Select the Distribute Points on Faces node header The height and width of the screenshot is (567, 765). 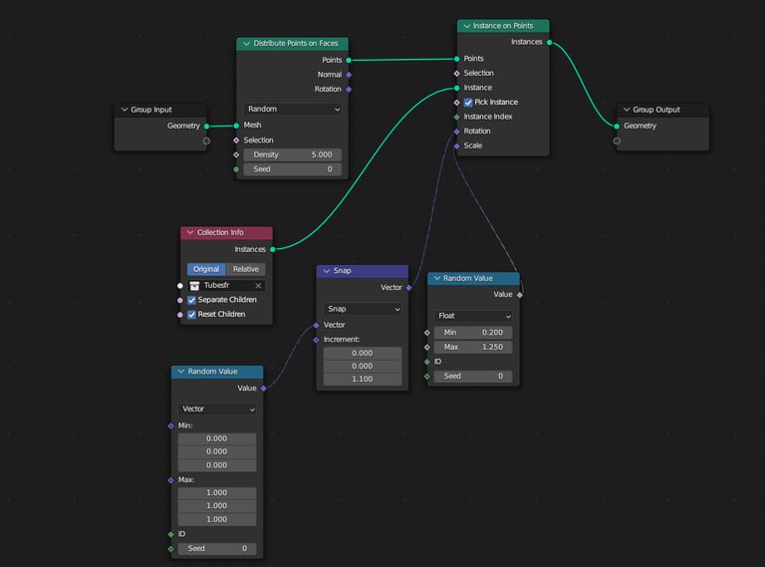point(293,44)
